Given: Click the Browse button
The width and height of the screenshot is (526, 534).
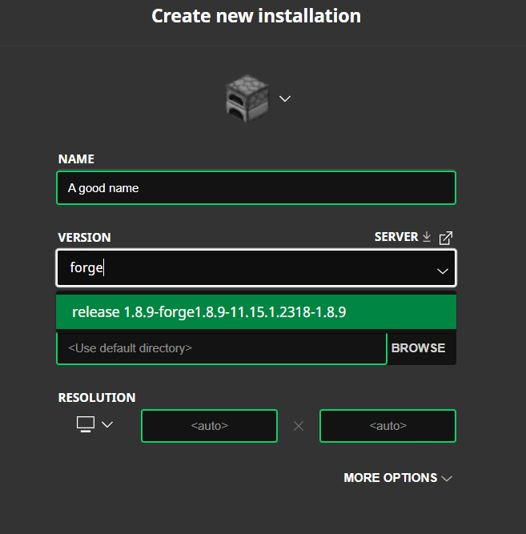Looking at the screenshot, I should click(x=419, y=348).
